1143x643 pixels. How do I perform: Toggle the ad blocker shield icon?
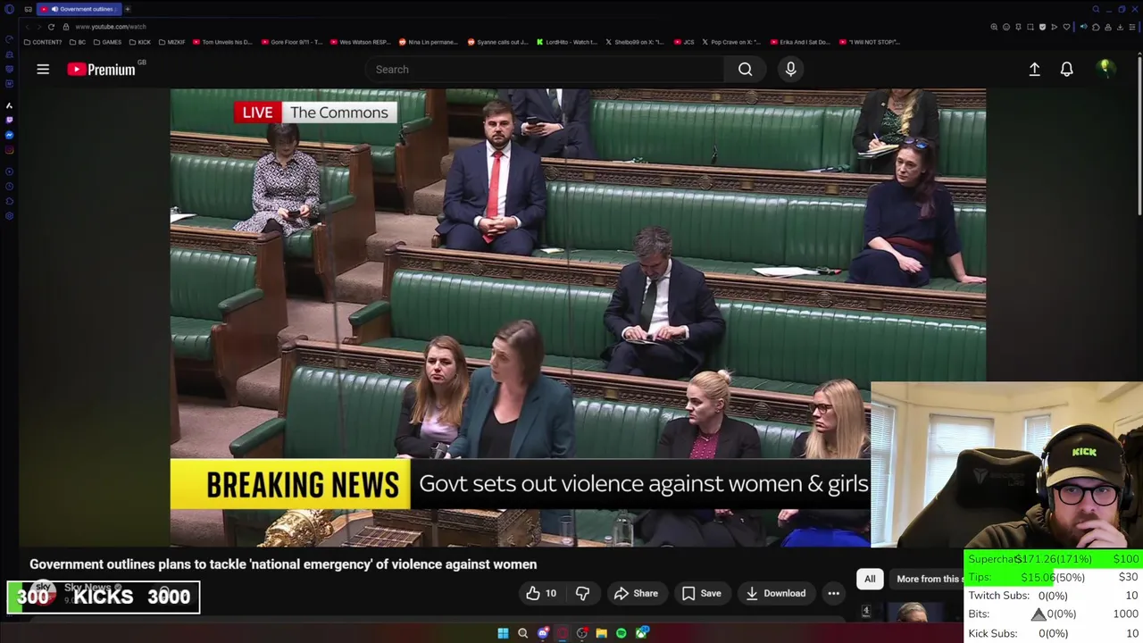click(x=1042, y=27)
